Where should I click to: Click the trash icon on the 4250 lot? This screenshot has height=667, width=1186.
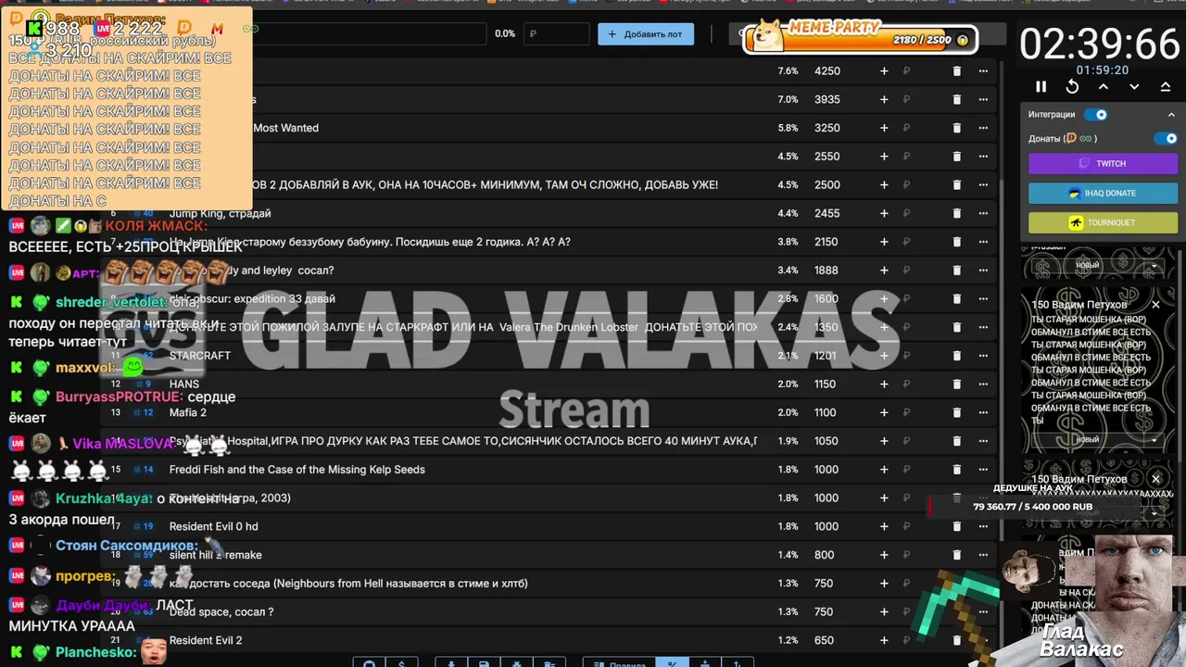957,71
